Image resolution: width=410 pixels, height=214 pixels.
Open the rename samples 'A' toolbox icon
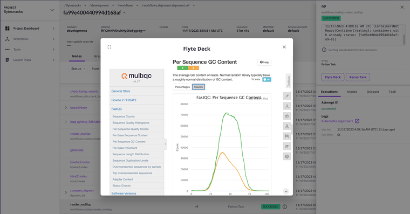(x=287, y=106)
